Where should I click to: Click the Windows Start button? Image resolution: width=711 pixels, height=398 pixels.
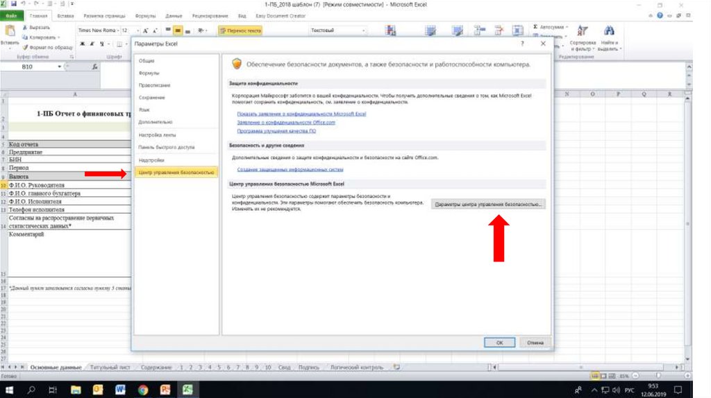pyautogui.click(x=10, y=390)
